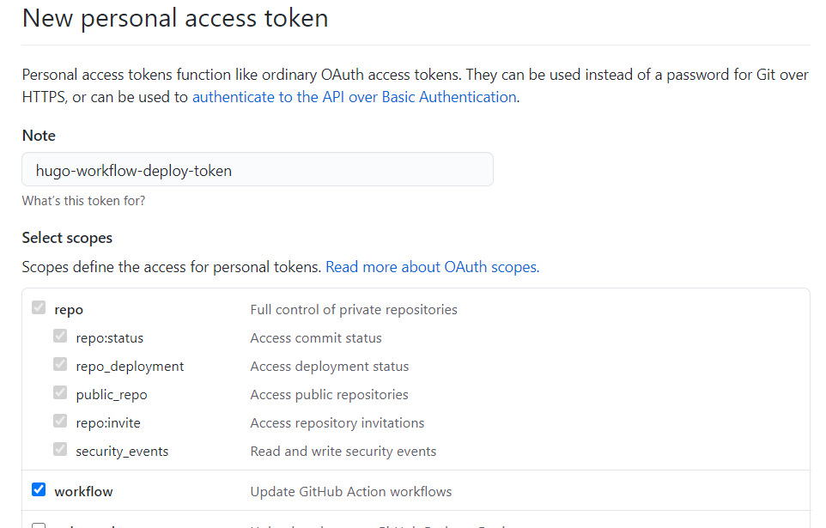Toggle the public_repo checkbox
This screenshot has width=826, height=528.
(60, 393)
